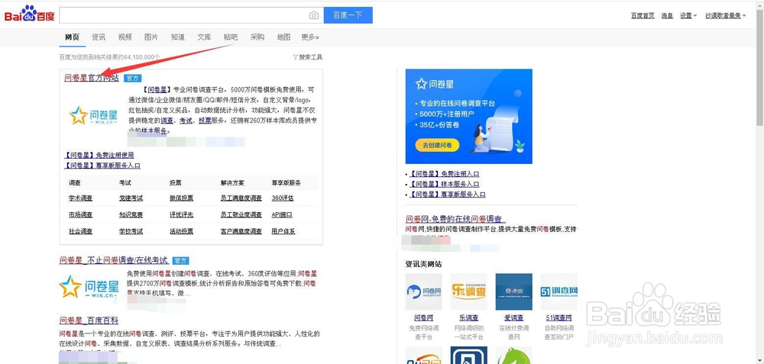
Task: Open 搜索工具 filter tools
Action: click(x=307, y=57)
